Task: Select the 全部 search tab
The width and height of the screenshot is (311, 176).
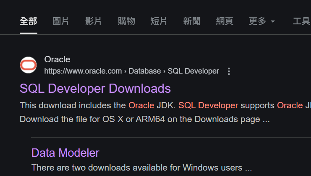Action: 29,21
